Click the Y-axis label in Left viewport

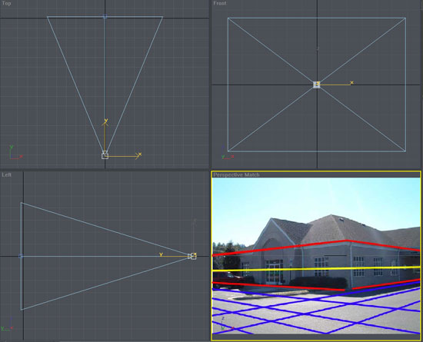(161, 254)
